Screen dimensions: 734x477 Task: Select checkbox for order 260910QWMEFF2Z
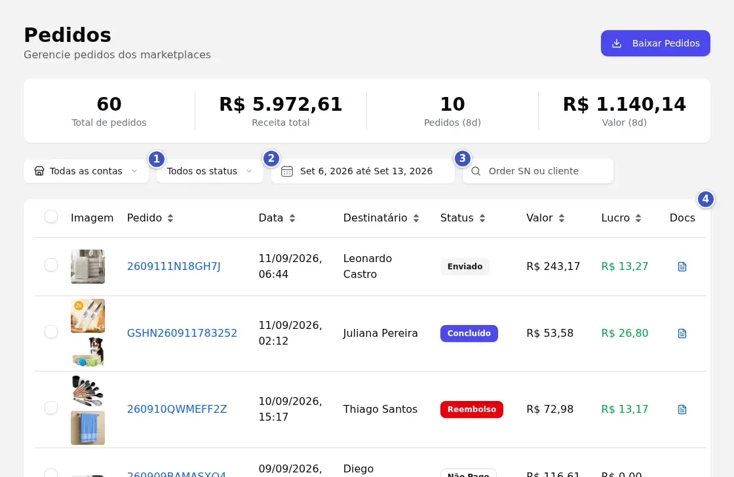point(51,408)
